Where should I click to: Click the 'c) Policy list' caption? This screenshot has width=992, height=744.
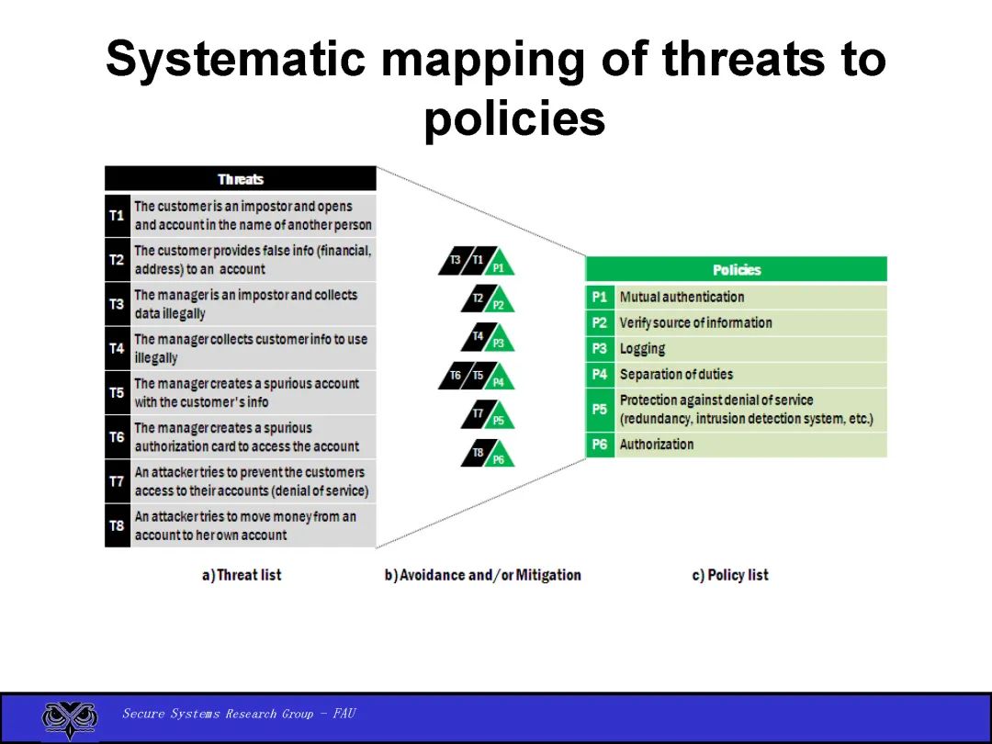(730, 575)
